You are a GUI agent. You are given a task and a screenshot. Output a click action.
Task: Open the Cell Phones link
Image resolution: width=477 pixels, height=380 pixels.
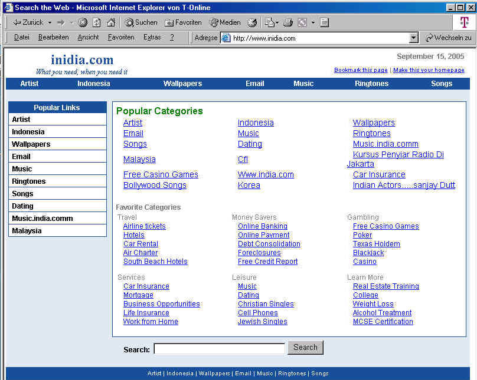click(258, 313)
